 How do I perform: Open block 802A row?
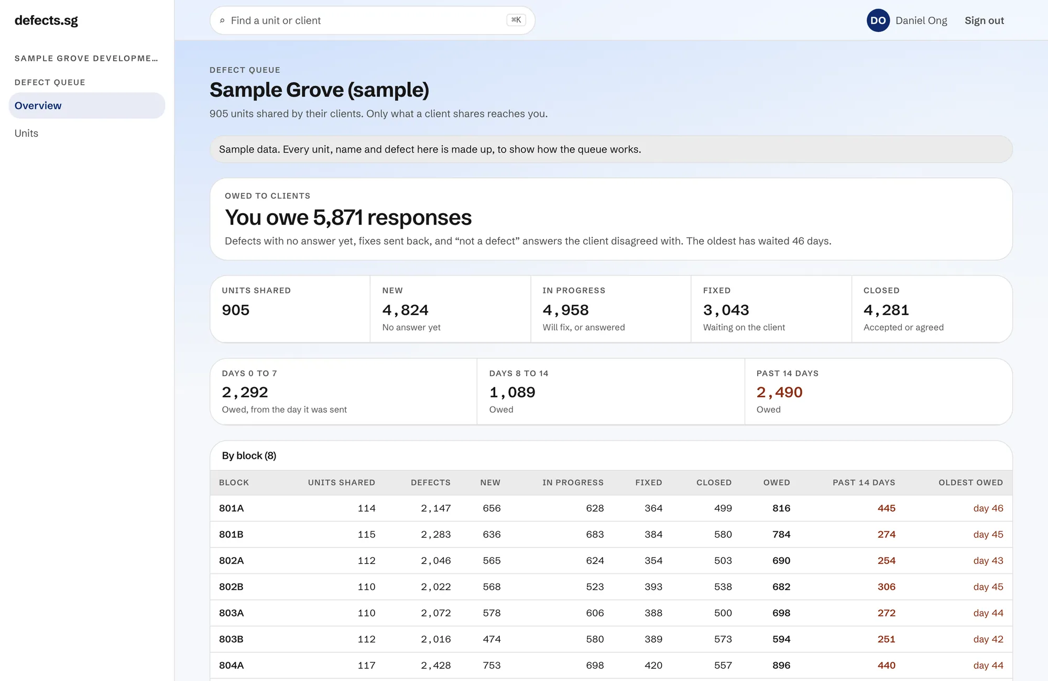coord(611,561)
